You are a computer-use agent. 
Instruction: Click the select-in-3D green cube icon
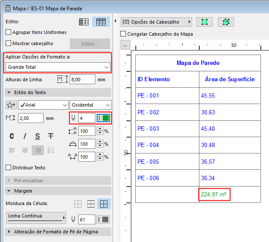tap(226, 22)
